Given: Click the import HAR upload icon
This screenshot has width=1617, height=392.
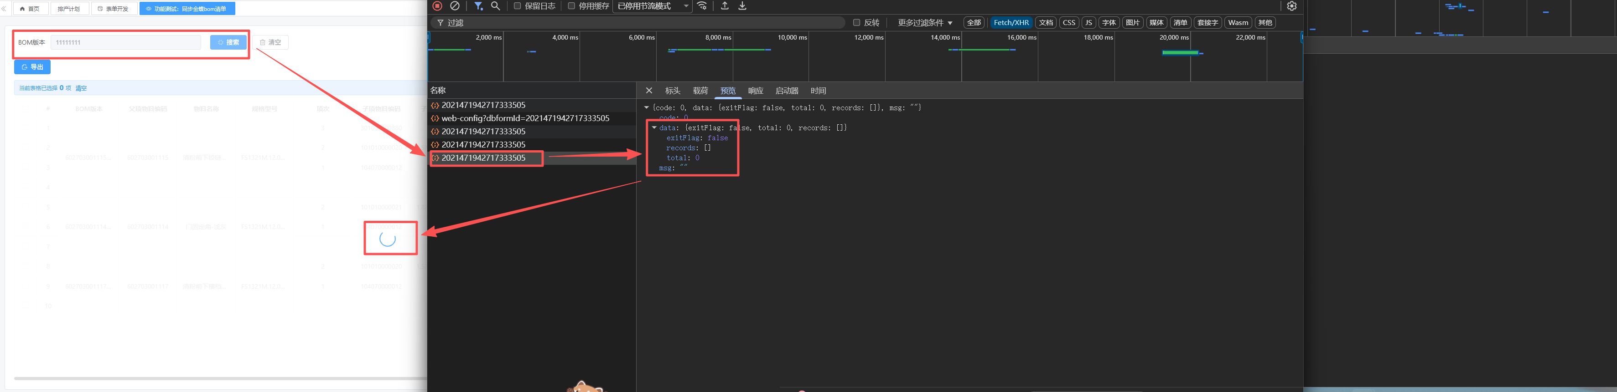Looking at the screenshot, I should tap(725, 5).
